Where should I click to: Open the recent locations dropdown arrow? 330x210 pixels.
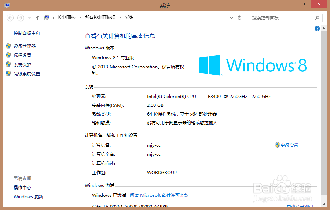[29, 18]
